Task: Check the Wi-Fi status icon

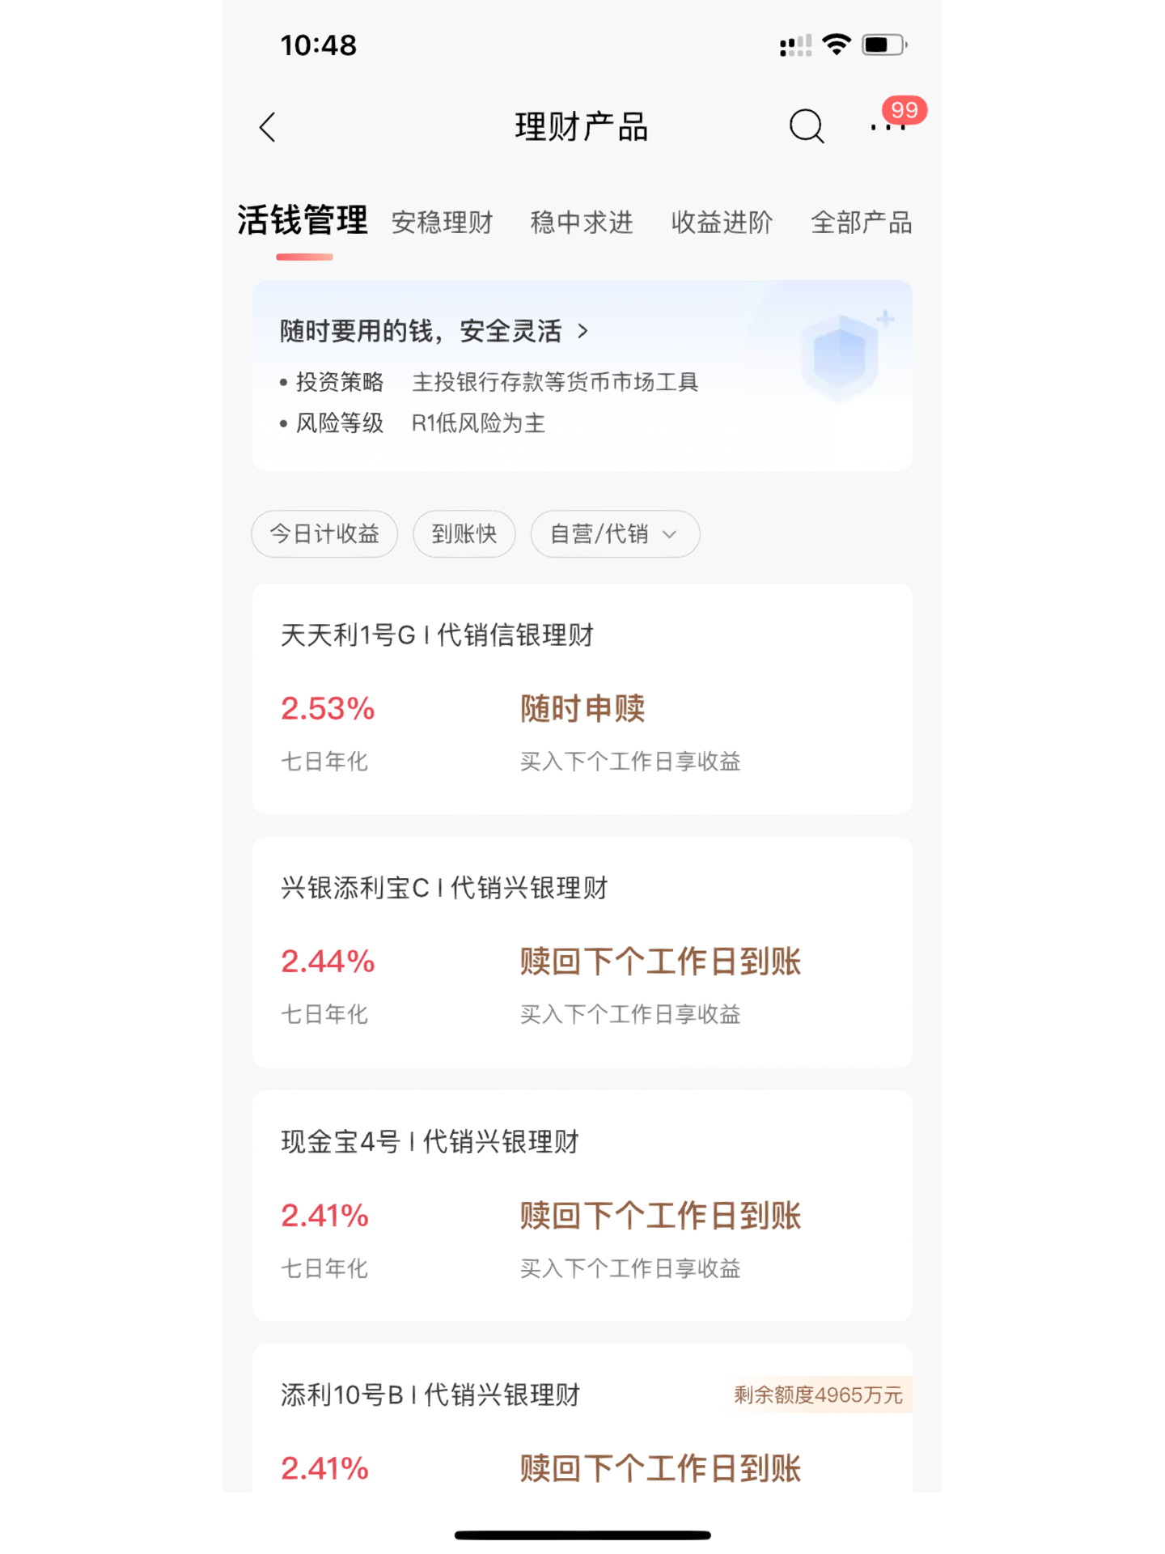Action: [x=837, y=45]
